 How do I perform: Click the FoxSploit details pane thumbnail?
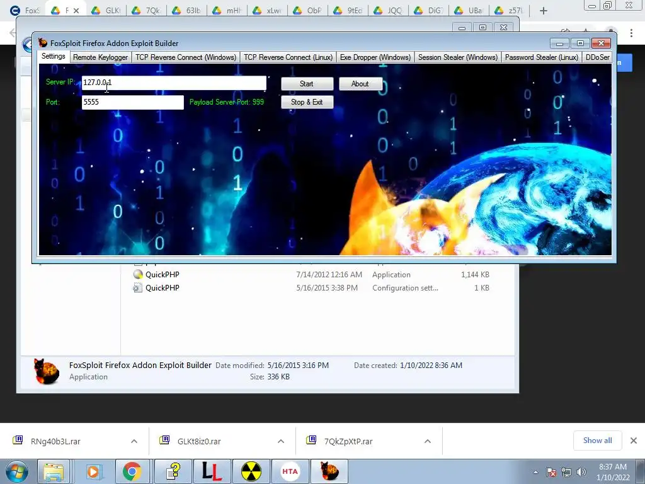click(x=46, y=371)
